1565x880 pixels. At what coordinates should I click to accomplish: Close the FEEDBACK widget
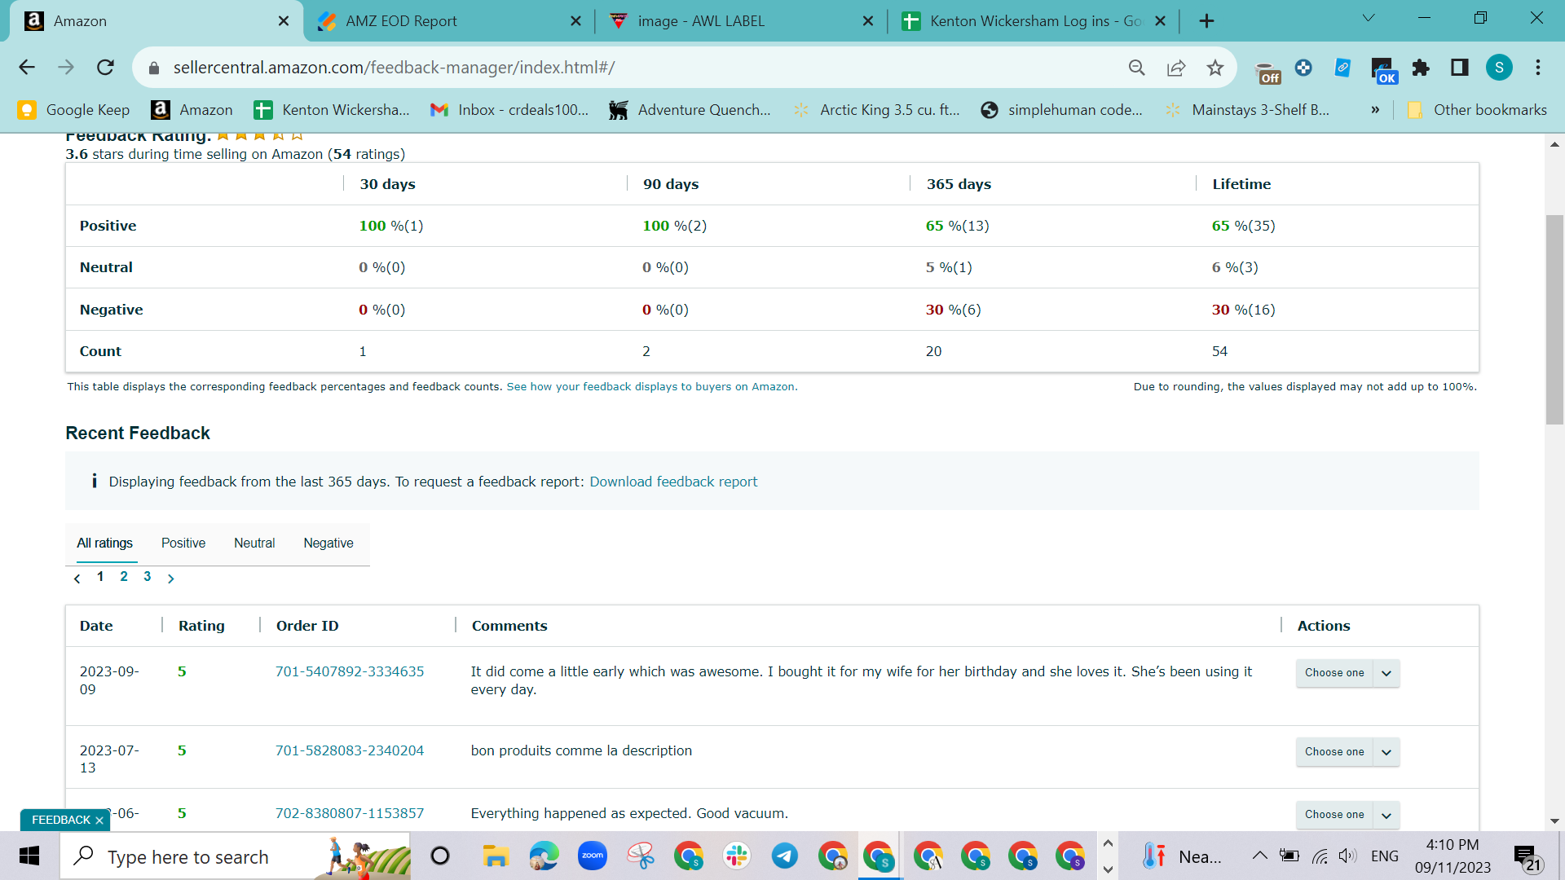[99, 821]
